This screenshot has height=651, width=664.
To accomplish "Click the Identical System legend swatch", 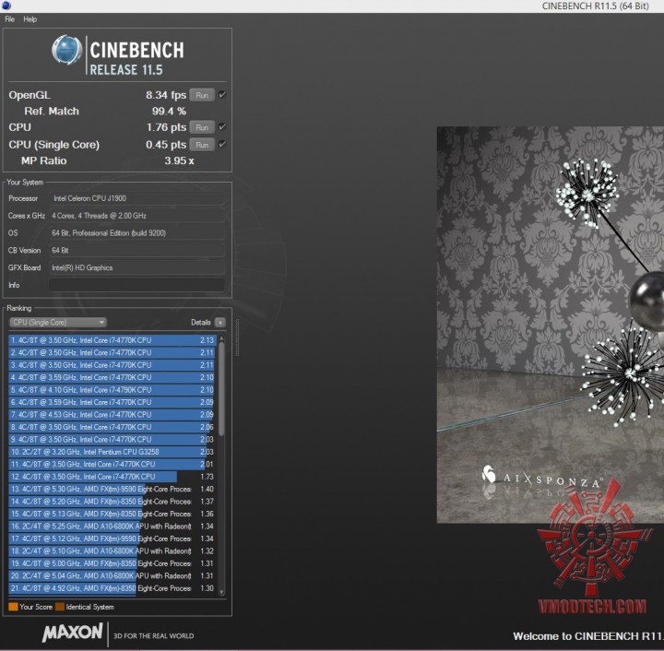I will pyautogui.click(x=60, y=607).
